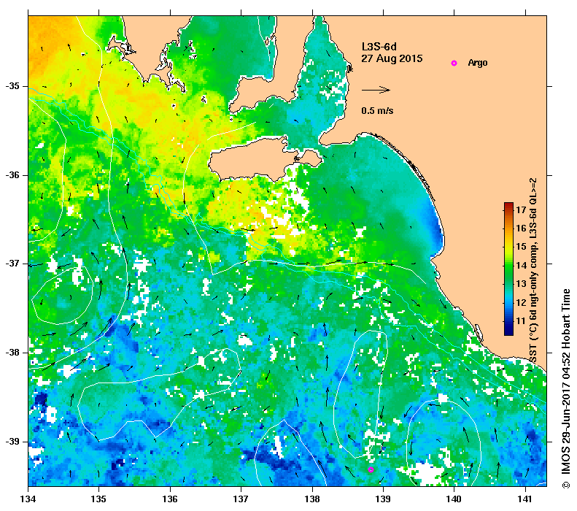577x511 pixels.
Task: Click longitude label 137
Action: click(241, 499)
